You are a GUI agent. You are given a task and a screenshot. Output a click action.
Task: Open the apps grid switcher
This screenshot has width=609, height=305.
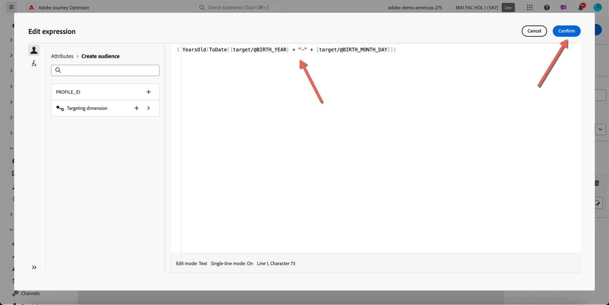coord(530,7)
